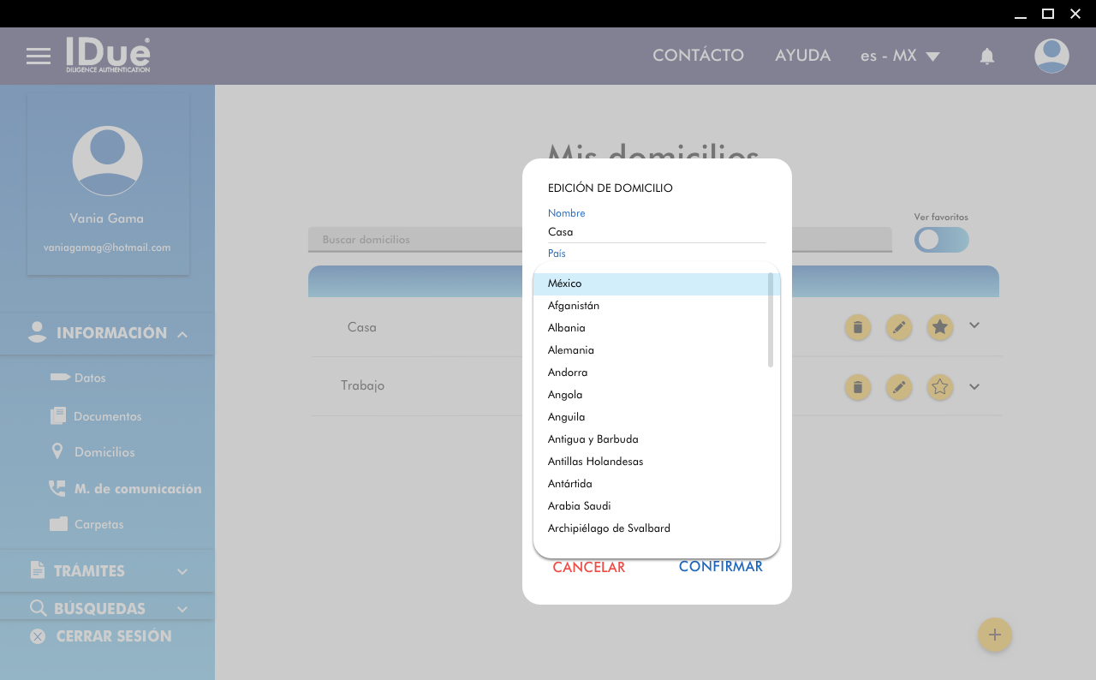Delete the Casa address with trash icon
Viewport: 1096px width, 680px height.
coord(857,327)
